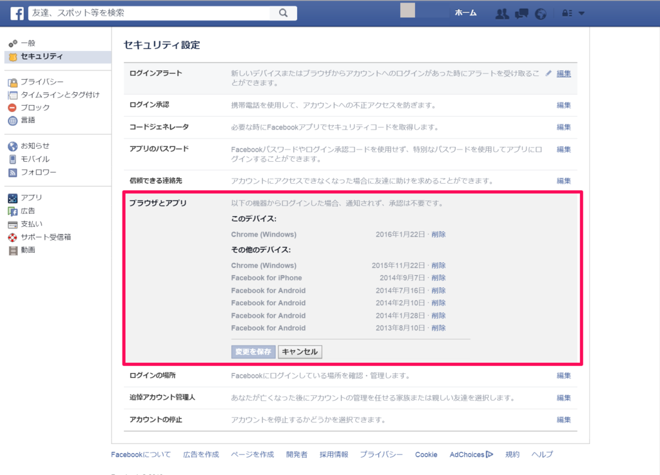Open the 広告を作成 footer link
Viewport: 660px width, 475px height.
point(201,454)
